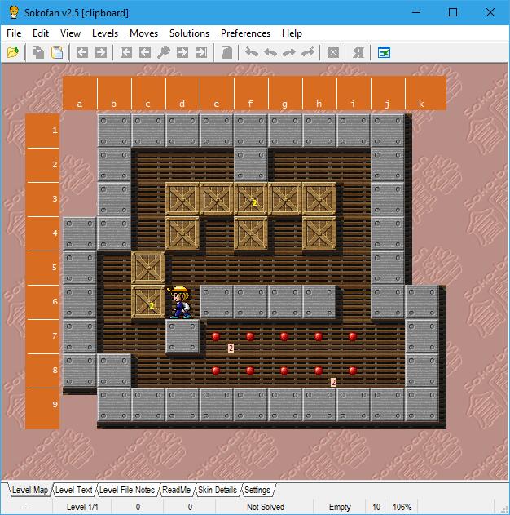
Task: Open a level file with the folder icon
Action: pos(13,52)
